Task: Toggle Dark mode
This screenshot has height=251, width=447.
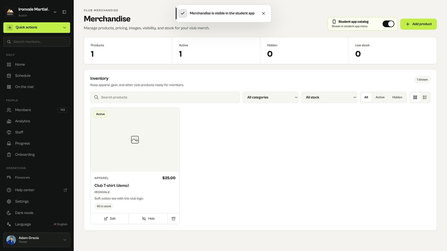Action: (37, 213)
